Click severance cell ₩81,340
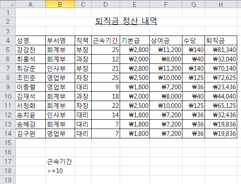Viewport: 241px width, 184px height. point(221,50)
